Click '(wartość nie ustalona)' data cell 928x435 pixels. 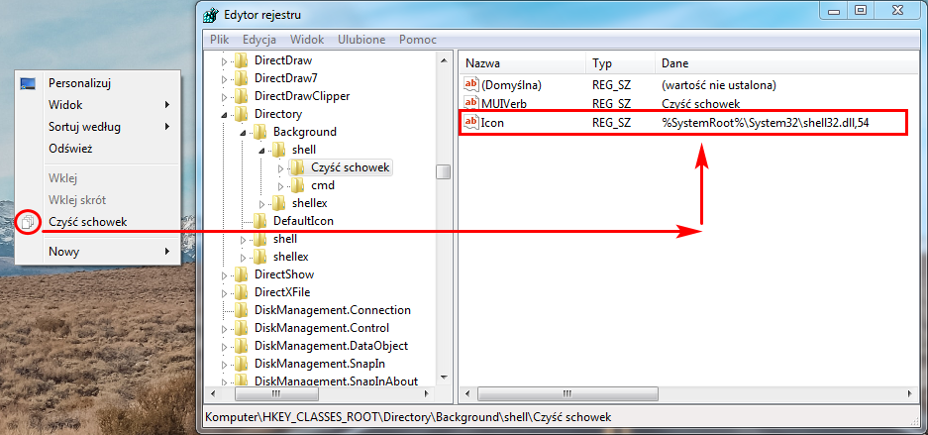718,84
